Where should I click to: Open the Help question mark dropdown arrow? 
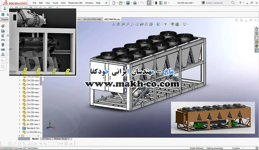pyautogui.click(x=243, y=3)
